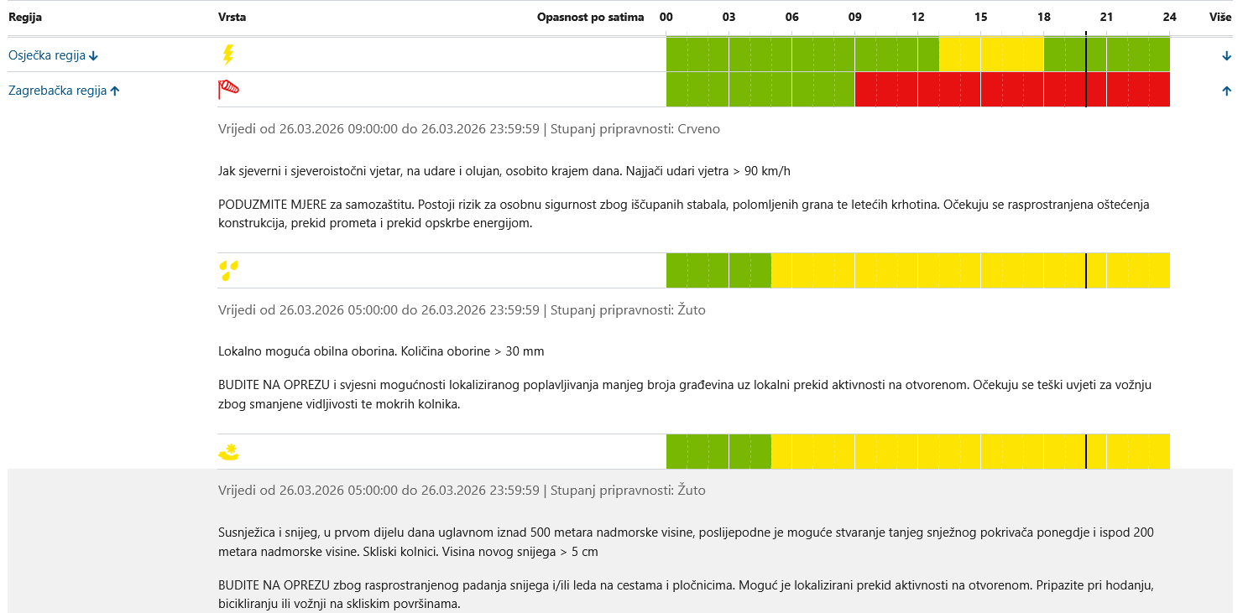The image size is (1243, 613).
Task: Click the Više column header
Action: [1220, 17]
